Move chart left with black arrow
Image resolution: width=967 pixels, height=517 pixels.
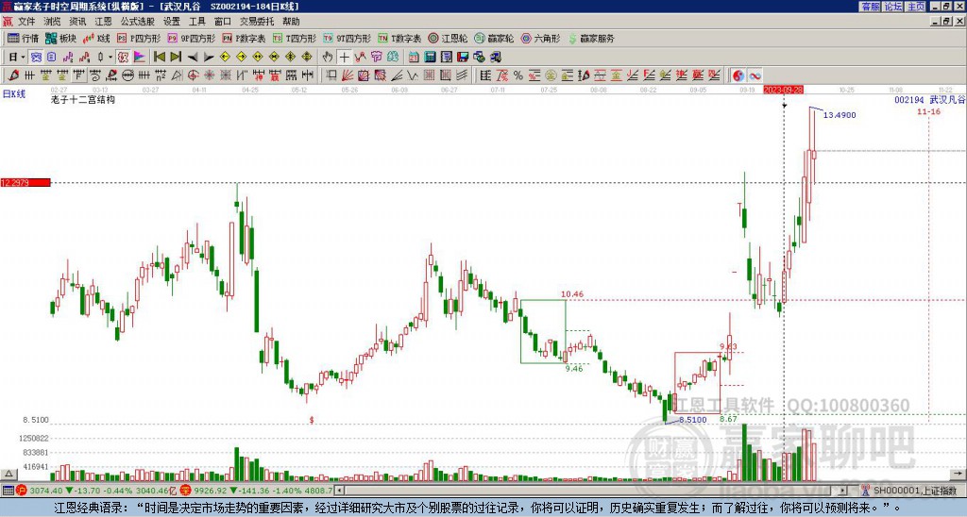coord(193,57)
